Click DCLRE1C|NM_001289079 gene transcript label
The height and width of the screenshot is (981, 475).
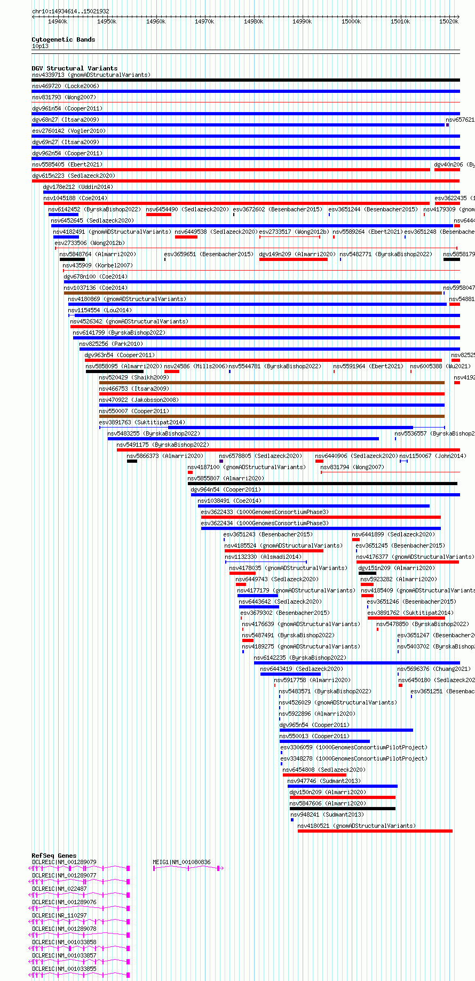[x=64, y=862]
